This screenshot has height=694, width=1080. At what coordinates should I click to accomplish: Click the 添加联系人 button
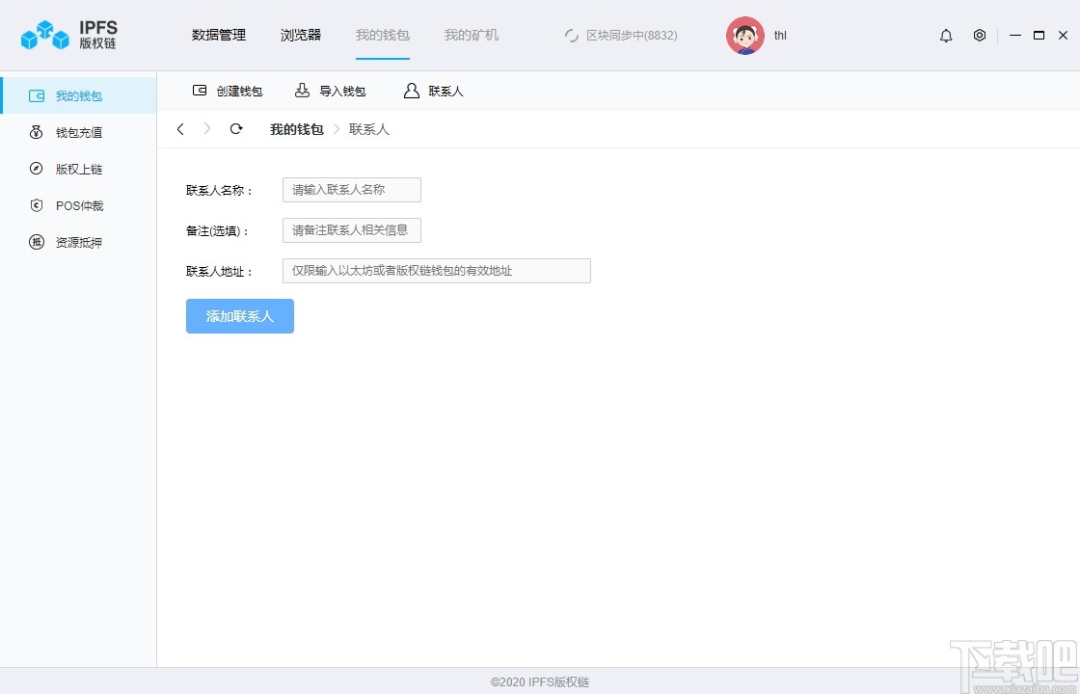239,316
